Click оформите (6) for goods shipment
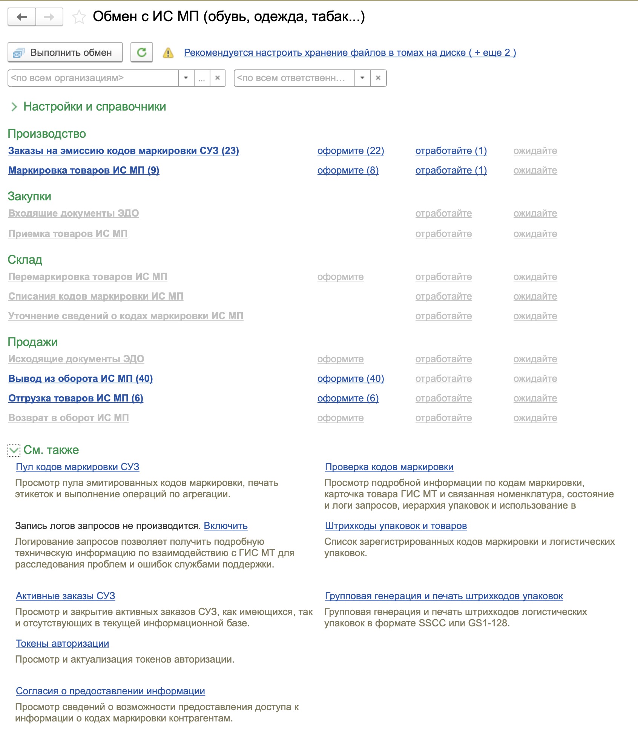638x729 pixels. pyautogui.click(x=348, y=398)
